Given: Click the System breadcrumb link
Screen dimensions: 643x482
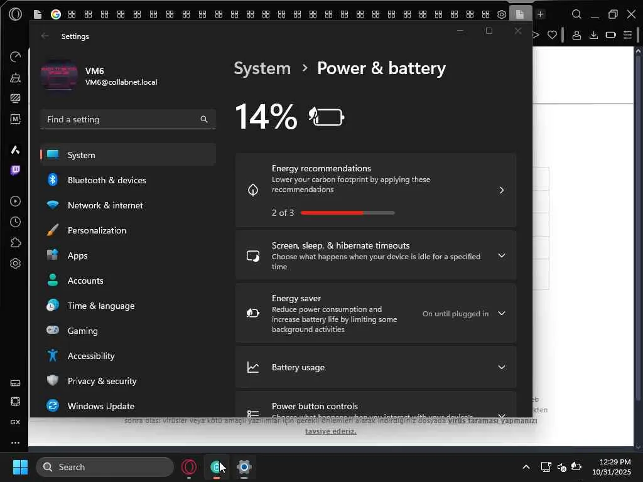Looking at the screenshot, I should 262,68.
